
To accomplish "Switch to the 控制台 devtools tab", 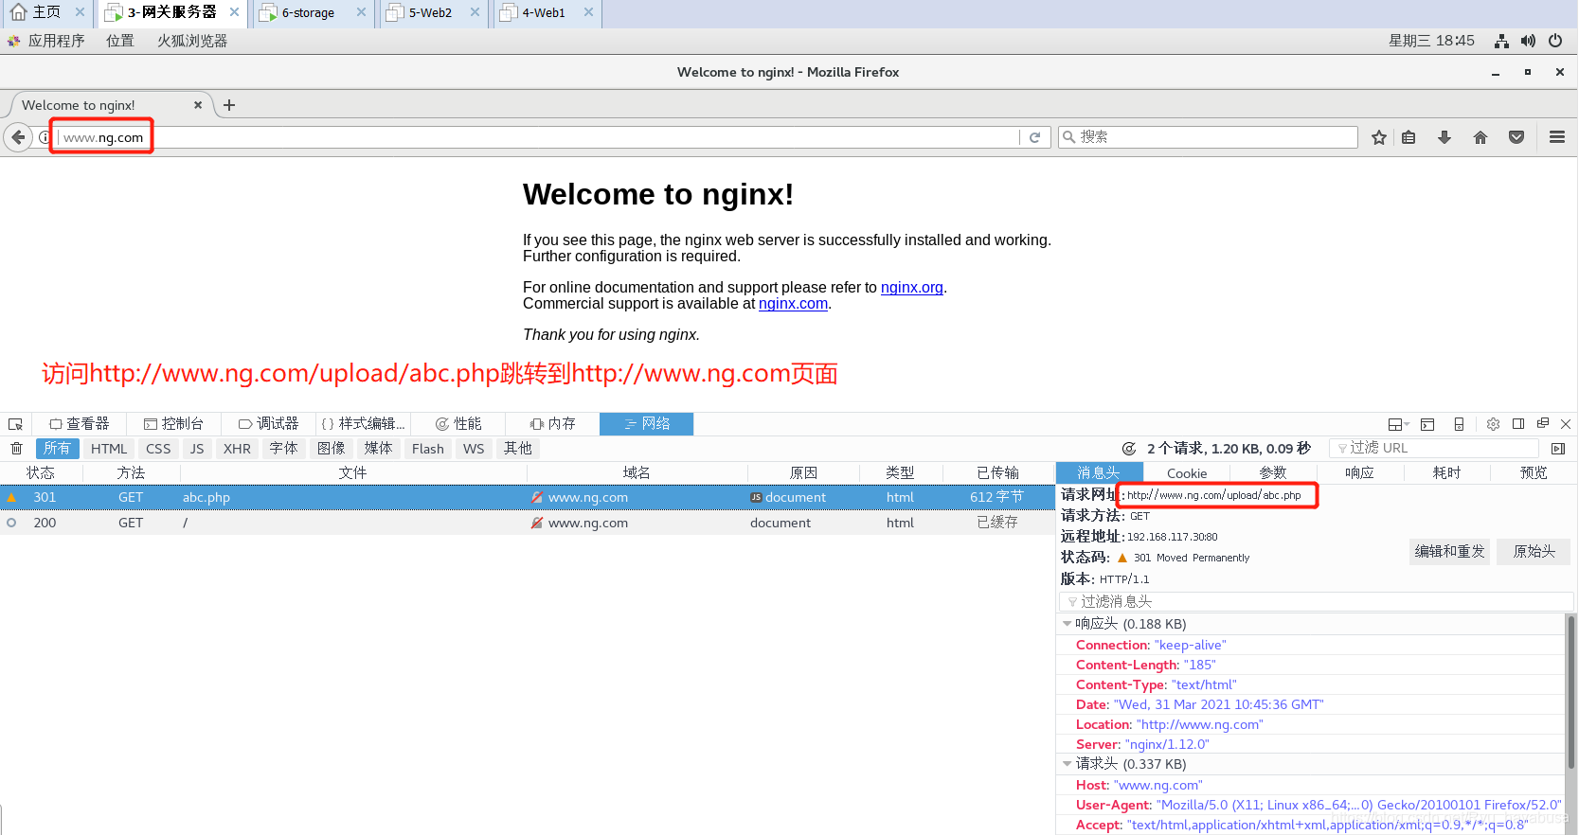I will point(173,424).
